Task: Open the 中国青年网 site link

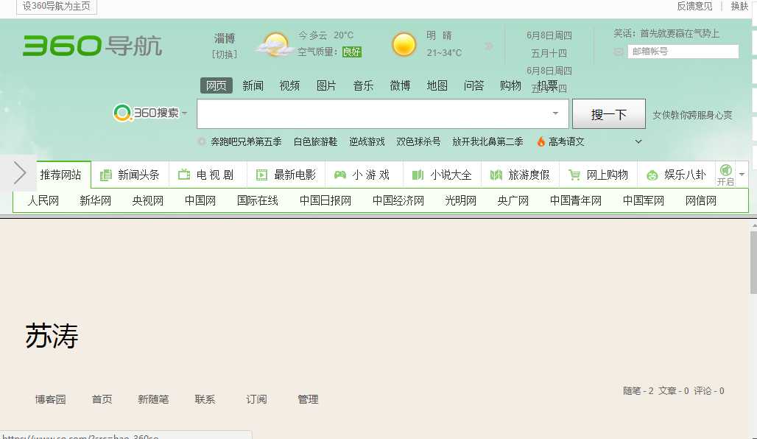Action: pos(576,200)
